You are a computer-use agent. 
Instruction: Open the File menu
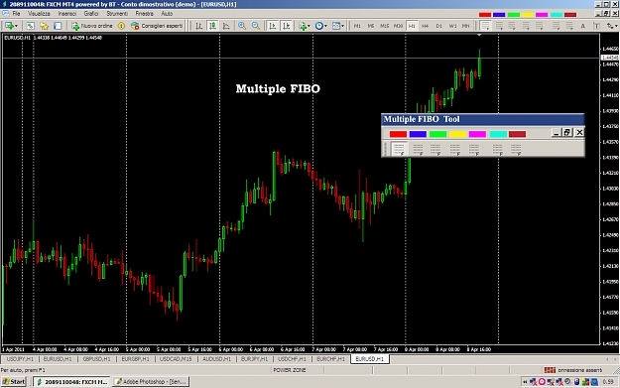point(16,14)
